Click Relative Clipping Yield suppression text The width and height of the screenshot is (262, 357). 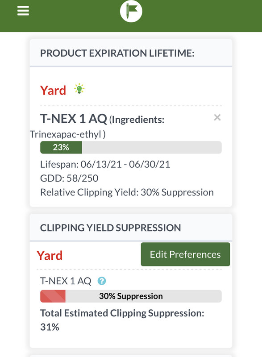click(127, 192)
